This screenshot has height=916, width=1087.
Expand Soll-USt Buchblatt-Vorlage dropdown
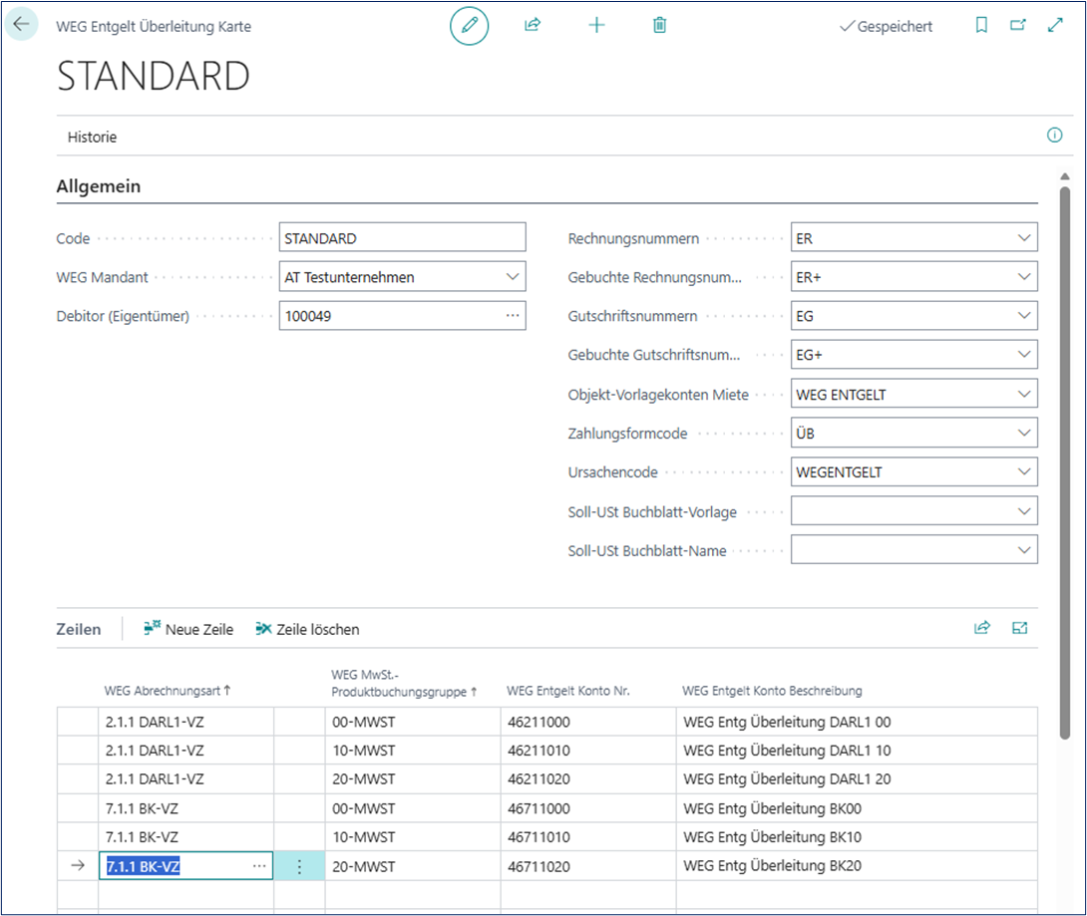pos(1024,510)
